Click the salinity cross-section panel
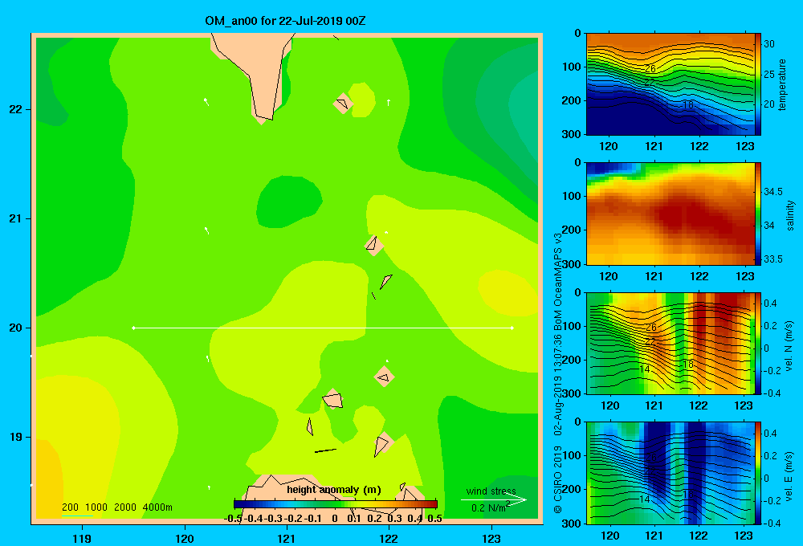Viewport: 803px width, 546px height. click(x=671, y=214)
